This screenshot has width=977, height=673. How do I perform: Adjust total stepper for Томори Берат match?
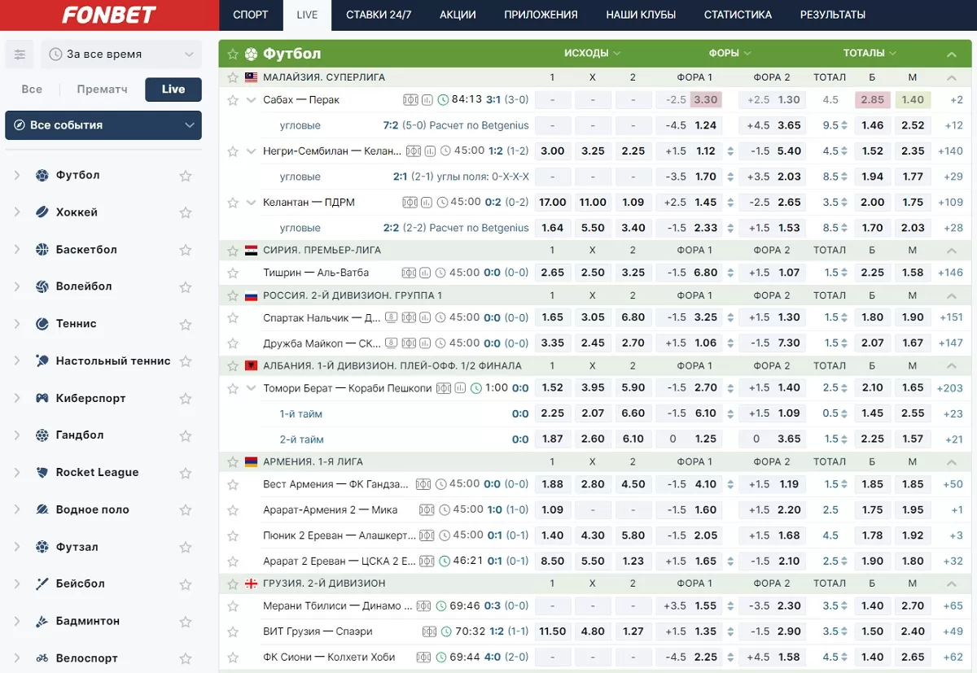[x=844, y=388]
